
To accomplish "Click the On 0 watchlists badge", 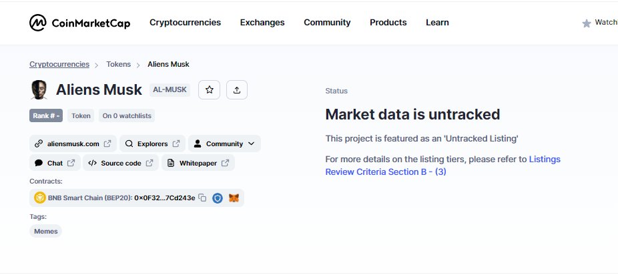I will coord(127,116).
